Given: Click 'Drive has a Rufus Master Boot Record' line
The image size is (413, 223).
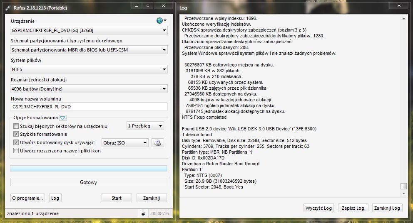Looking at the screenshot, I should [x=221, y=164].
